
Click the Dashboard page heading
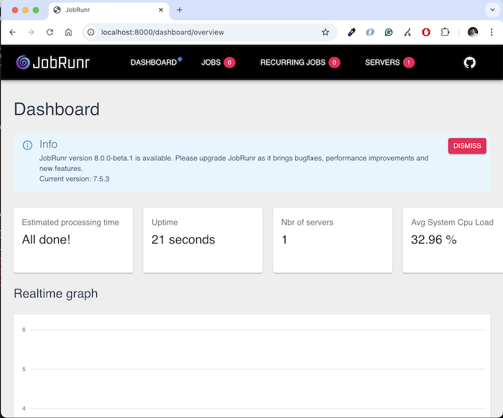click(57, 109)
